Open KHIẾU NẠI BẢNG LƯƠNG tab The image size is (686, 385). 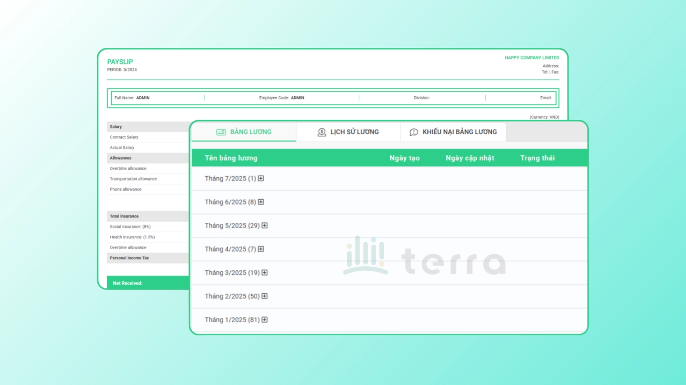[x=453, y=132]
